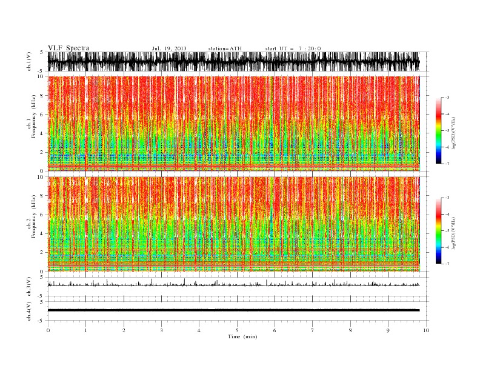Click the "ch.4(V)" axis label
This screenshot has height=371, width=480.
click(29, 311)
